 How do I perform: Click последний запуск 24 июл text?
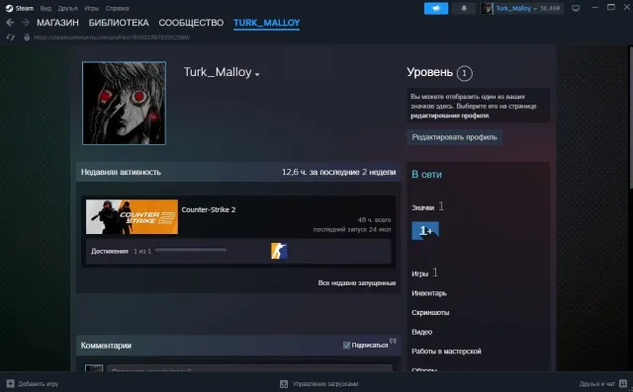coord(352,229)
